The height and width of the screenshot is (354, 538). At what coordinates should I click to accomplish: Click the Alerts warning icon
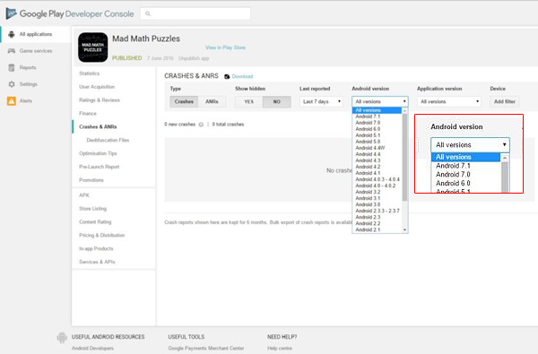tap(12, 101)
